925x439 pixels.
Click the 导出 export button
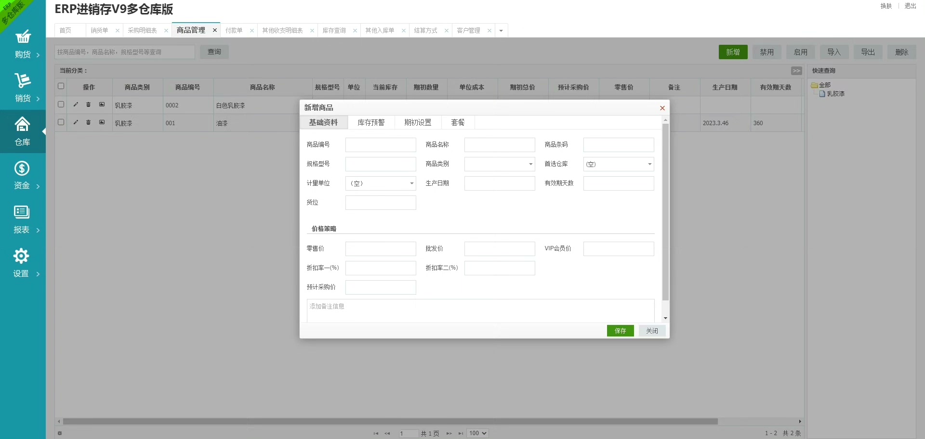[x=868, y=52]
